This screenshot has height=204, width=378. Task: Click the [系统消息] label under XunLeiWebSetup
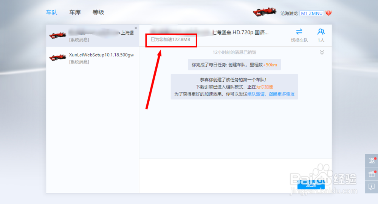tap(79, 62)
